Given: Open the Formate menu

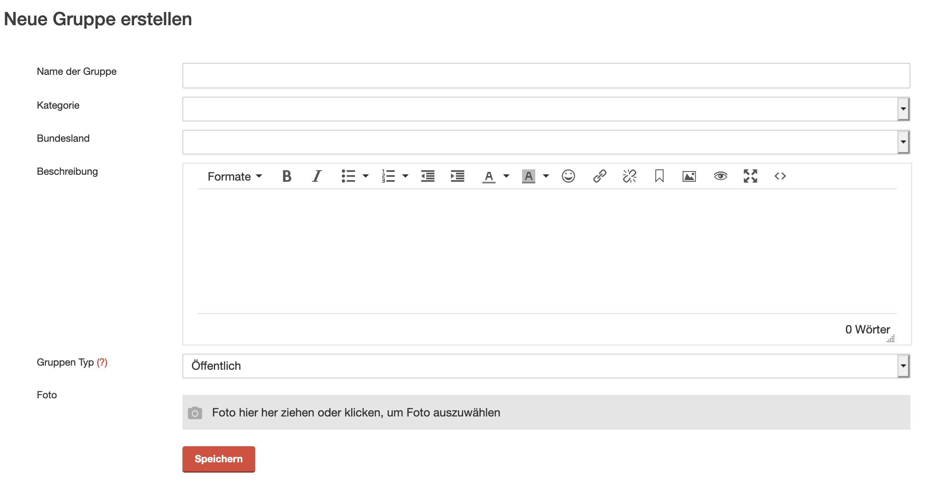Looking at the screenshot, I should 235,176.
